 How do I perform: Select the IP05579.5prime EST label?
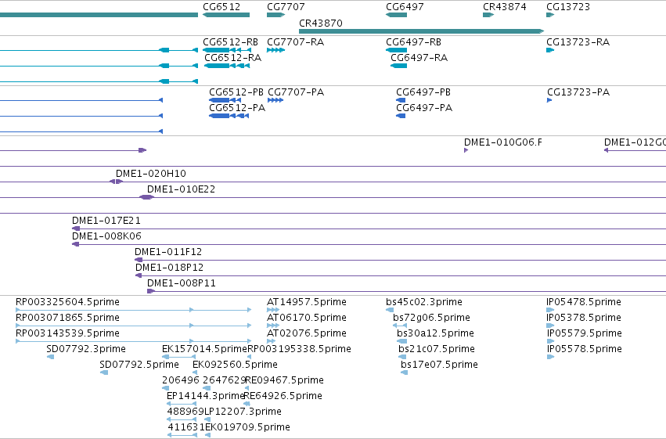click(x=584, y=333)
